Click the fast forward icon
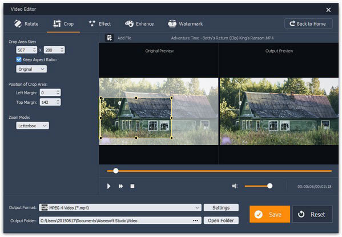Viewport: 342px width, 237px height. [x=120, y=186]
